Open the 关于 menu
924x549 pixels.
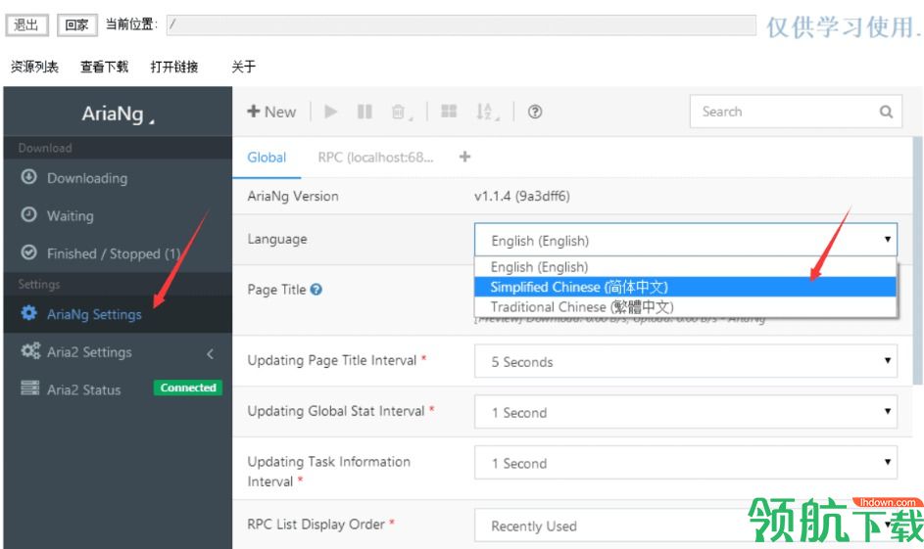(243, 67)
